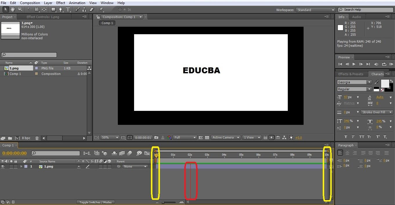This screenshot has height=205, width=395.
Task: Open the Parent None dropdown
Action: click(x=135, y=166)
